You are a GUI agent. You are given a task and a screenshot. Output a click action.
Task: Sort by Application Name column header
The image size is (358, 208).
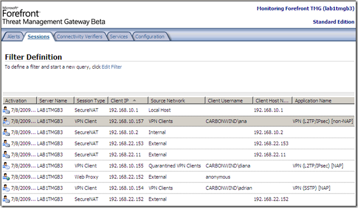324,100
